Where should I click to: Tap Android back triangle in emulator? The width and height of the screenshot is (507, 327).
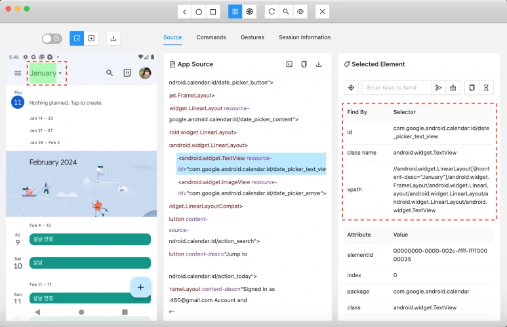(37, 312)
